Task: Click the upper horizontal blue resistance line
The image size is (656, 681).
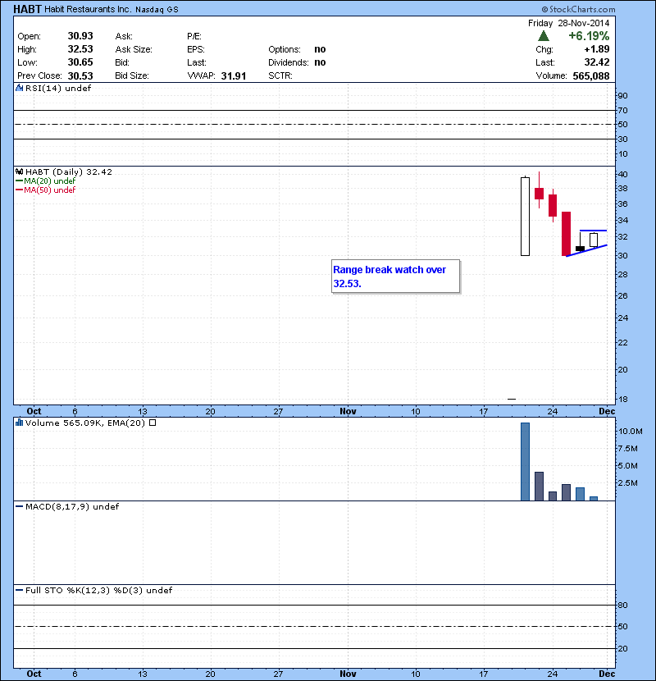Action: pos(593,231)
